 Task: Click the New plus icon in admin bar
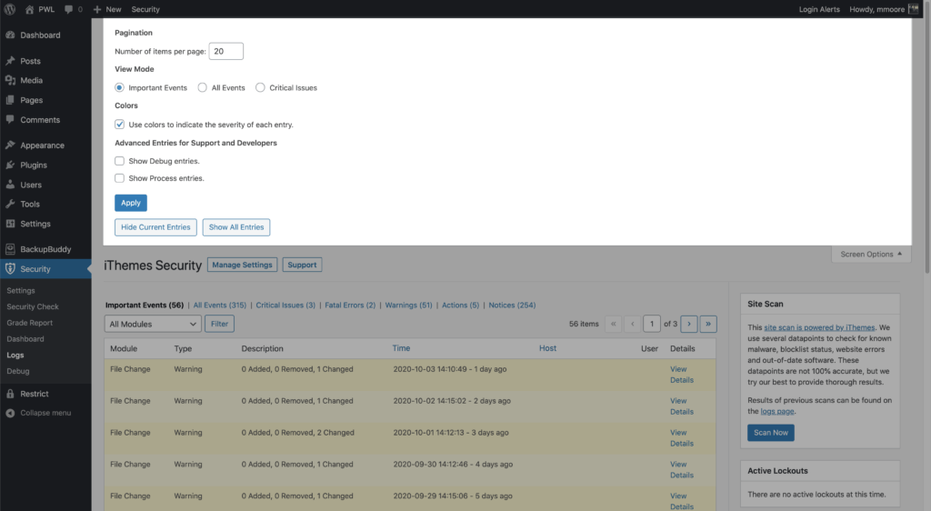(x=97, y=9)
